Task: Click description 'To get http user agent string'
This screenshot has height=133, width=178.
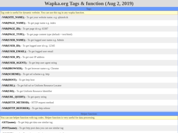Action: point(43,63)
